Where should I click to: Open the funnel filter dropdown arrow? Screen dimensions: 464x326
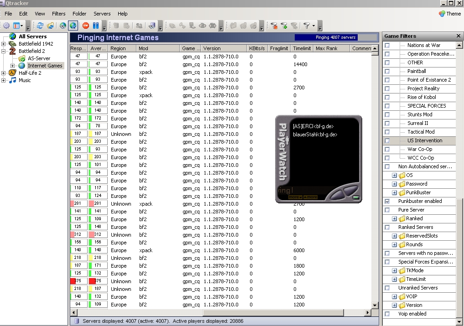click(314, 26)
